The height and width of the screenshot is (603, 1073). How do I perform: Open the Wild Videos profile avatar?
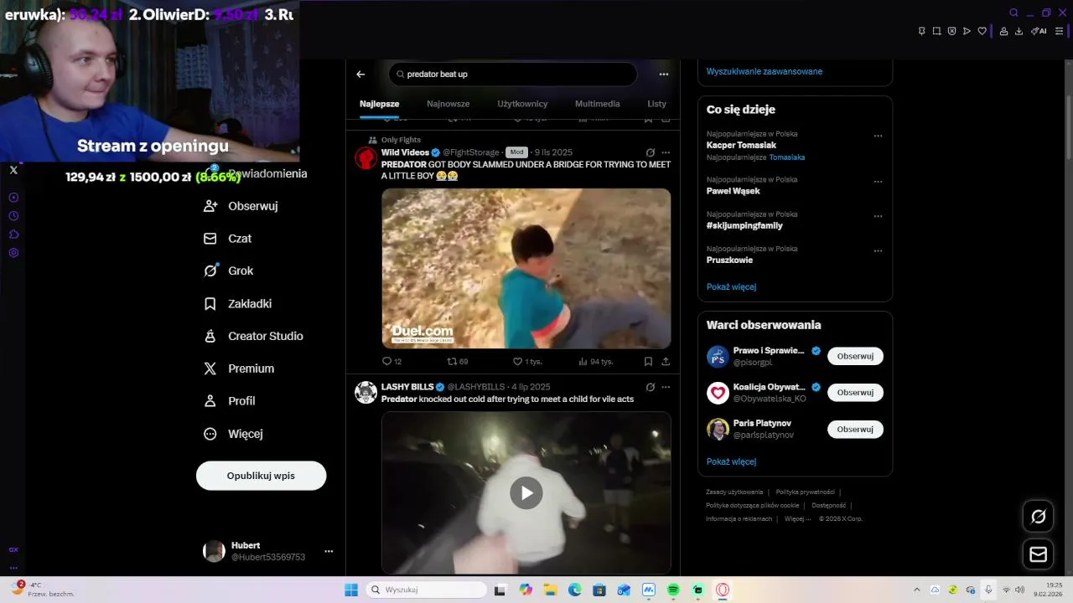365,158
